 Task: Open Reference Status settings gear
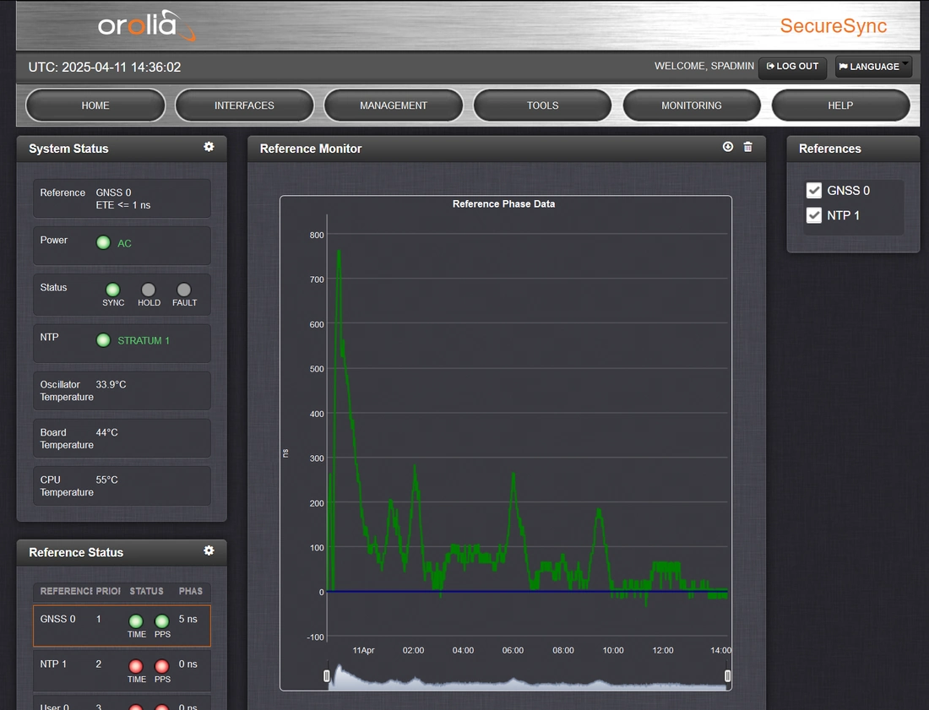209,550
